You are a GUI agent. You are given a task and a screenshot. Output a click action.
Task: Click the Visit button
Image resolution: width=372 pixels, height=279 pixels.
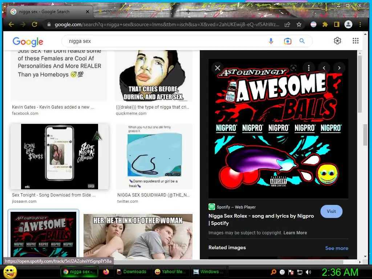click(331, 211)
